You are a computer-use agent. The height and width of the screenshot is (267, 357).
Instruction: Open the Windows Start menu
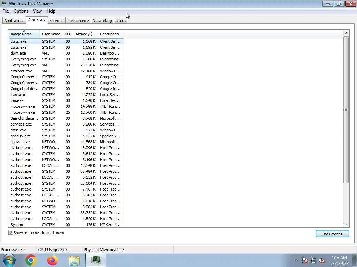click(x=9, y=260)
